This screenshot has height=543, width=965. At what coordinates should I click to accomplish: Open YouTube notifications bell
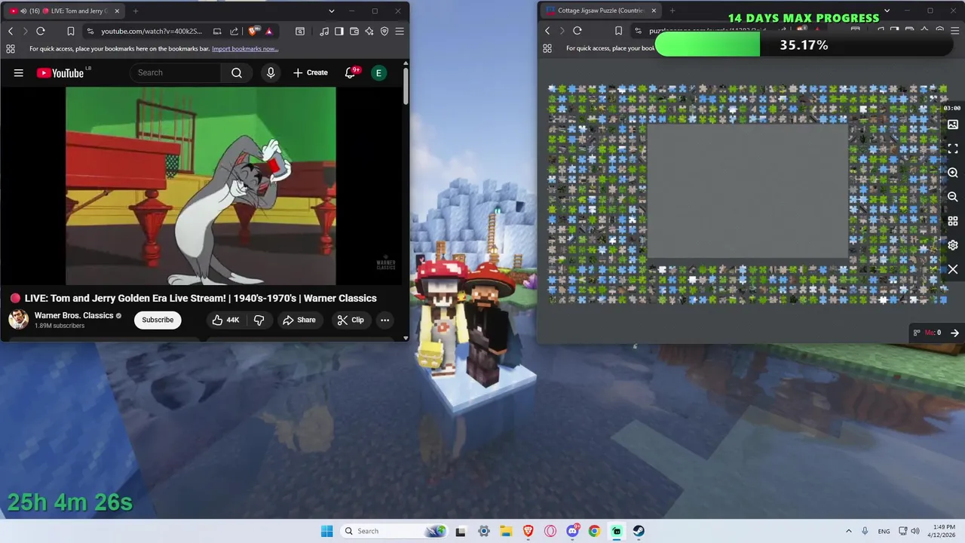[x=351, y=73]
